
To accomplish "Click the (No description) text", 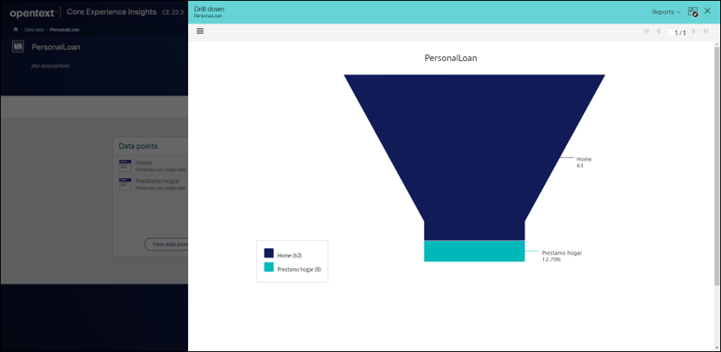I will click(x=50, y=66).
